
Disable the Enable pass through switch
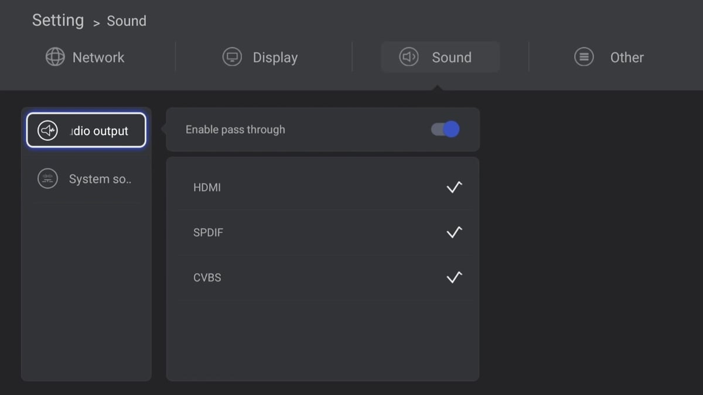(445, 129)
